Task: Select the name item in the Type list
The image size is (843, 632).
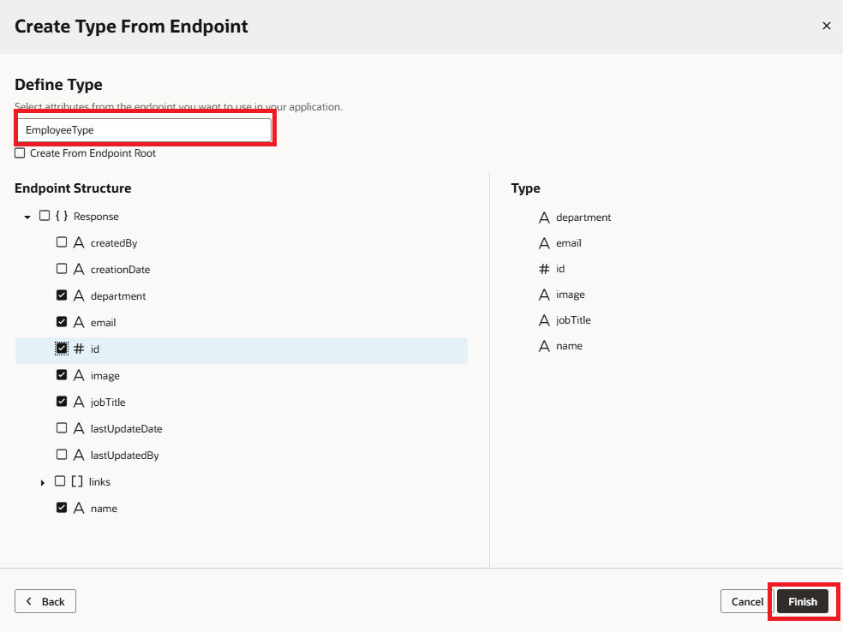Action: click(x=569, y=346)
